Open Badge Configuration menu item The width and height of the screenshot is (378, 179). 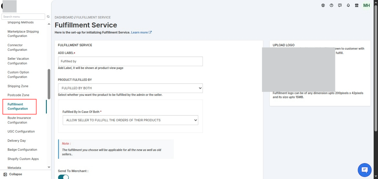pos(22,150)
